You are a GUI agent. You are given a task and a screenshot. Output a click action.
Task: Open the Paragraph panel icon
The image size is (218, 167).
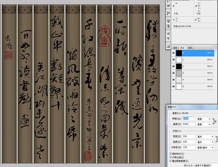coord(168,39)
